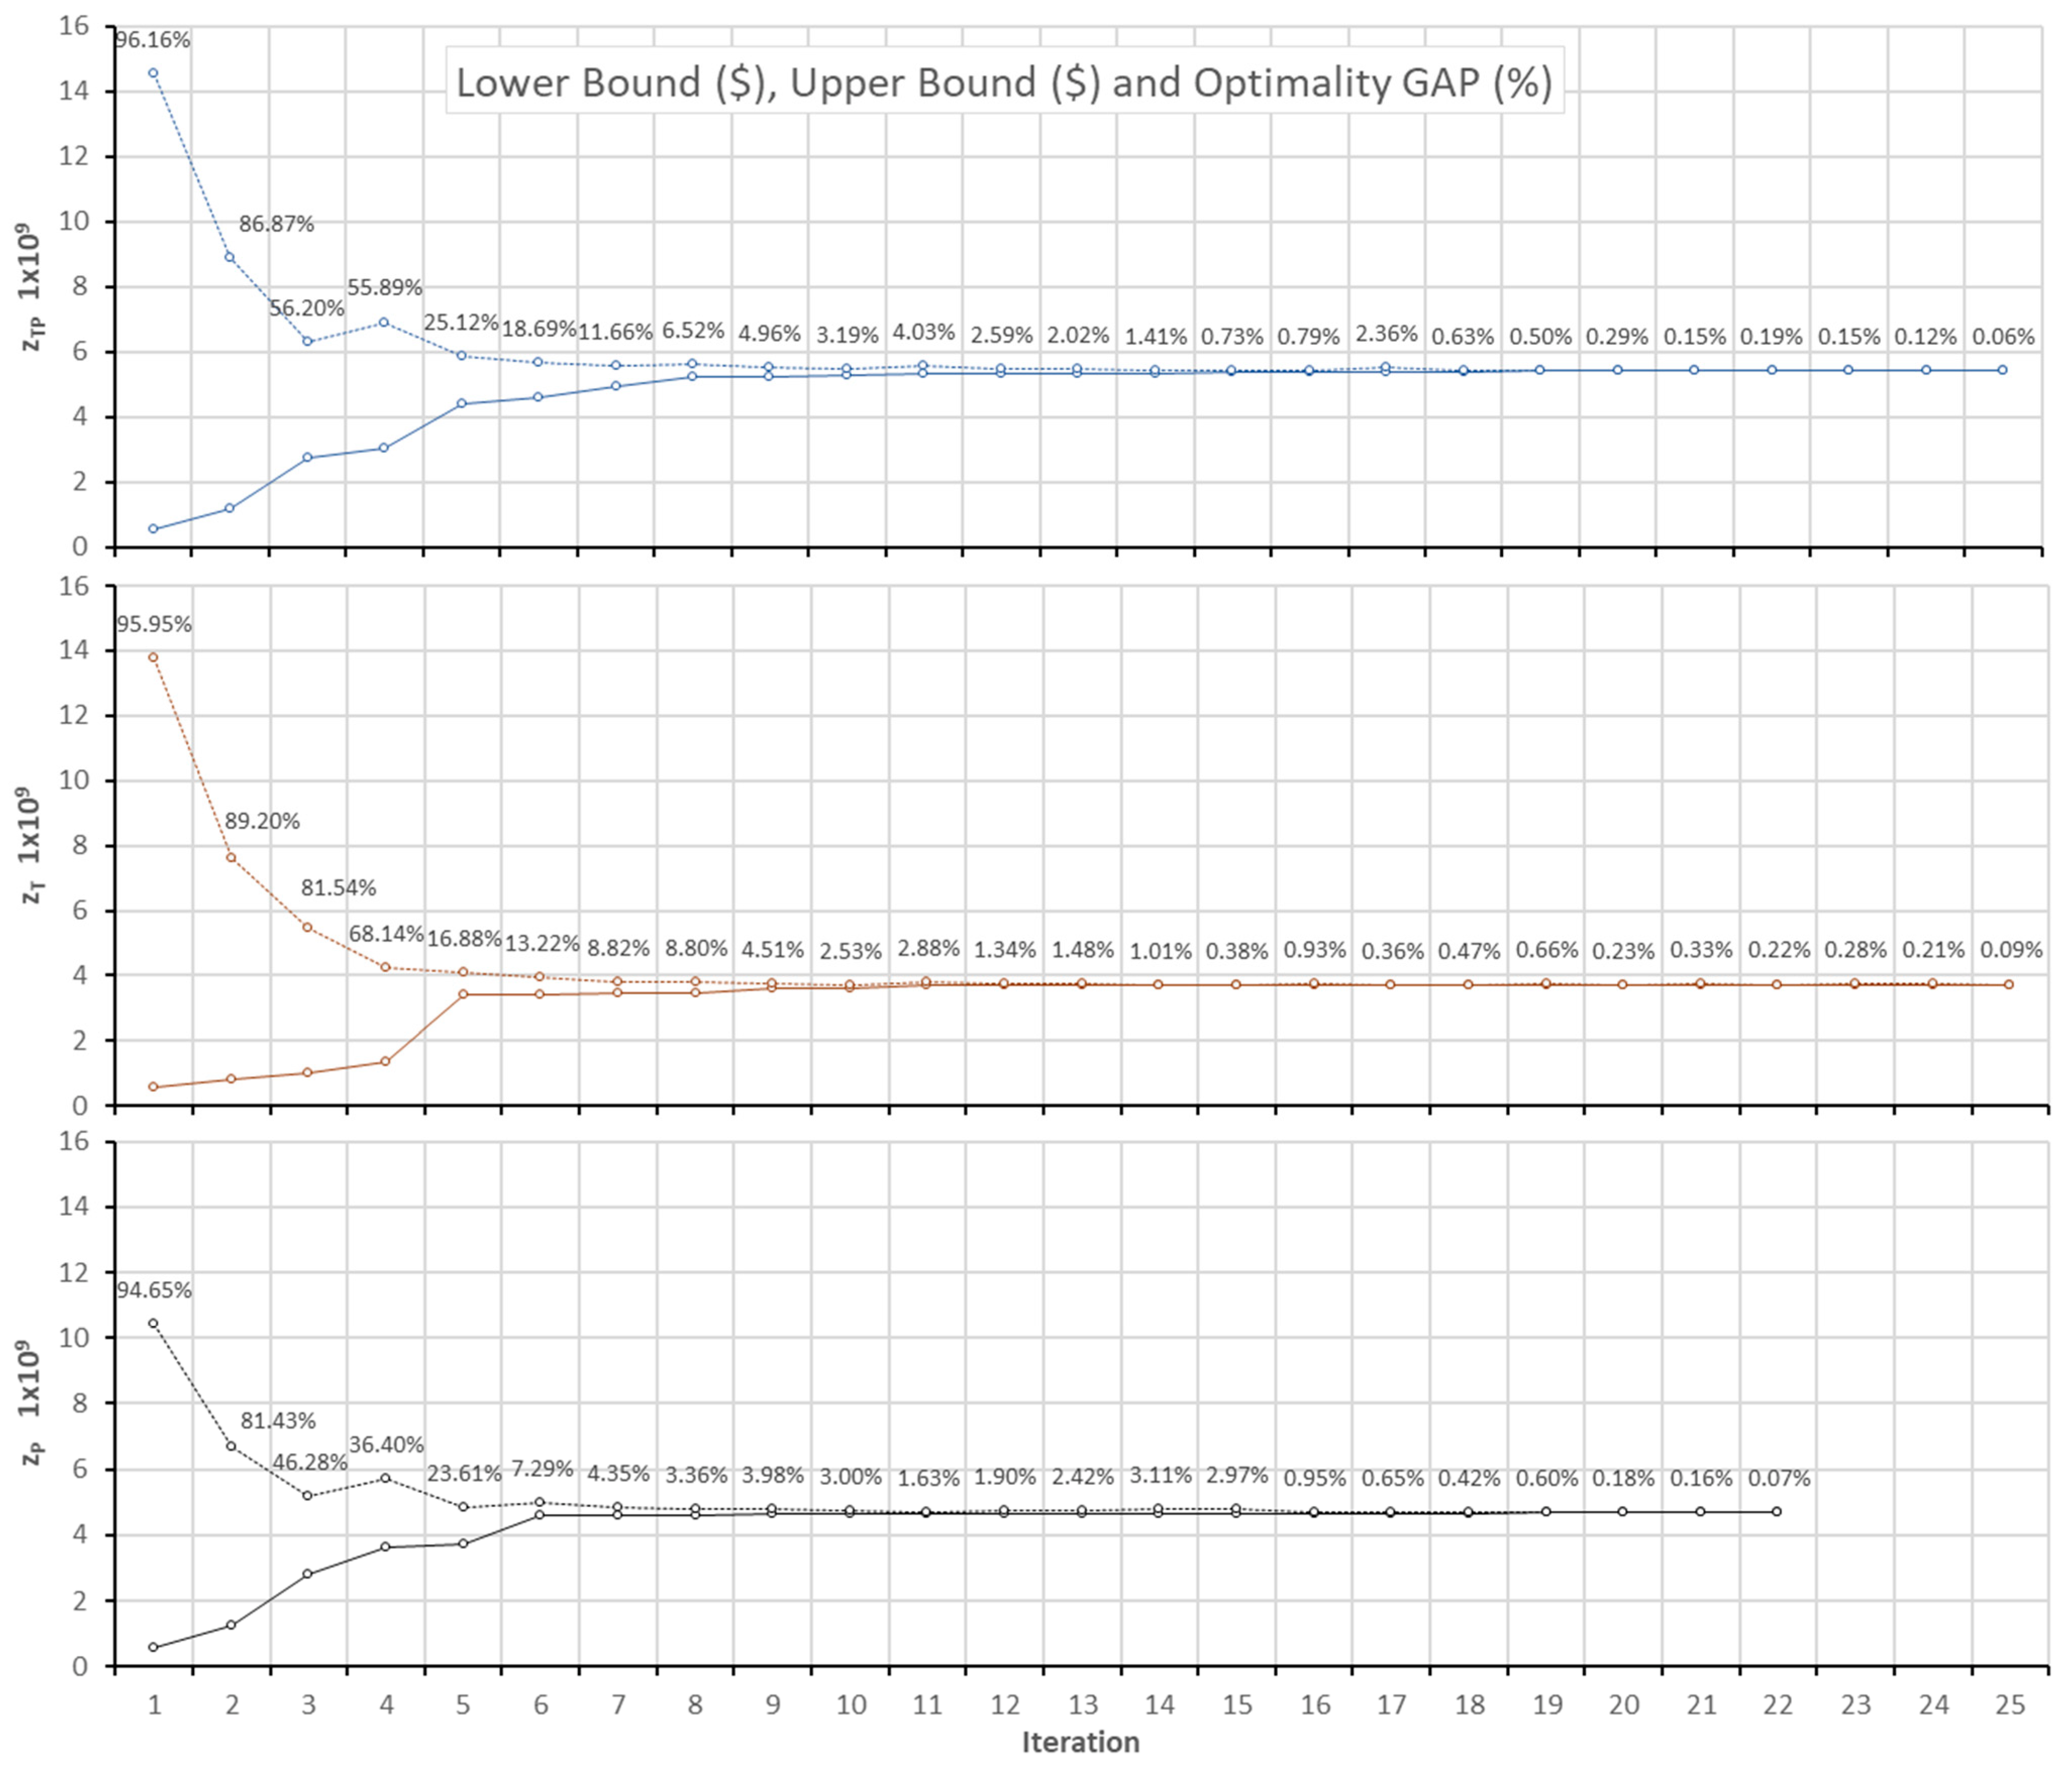Click the 0.06% label at iteration 25

[2003, 337]
